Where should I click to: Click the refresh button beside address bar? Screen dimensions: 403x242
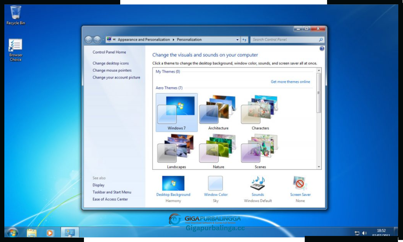[244, 40]
